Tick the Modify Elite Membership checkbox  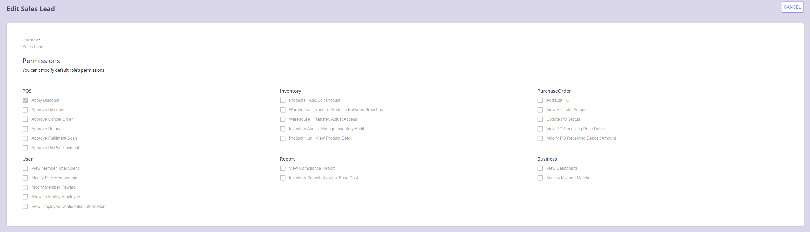[x=25, y=178]
